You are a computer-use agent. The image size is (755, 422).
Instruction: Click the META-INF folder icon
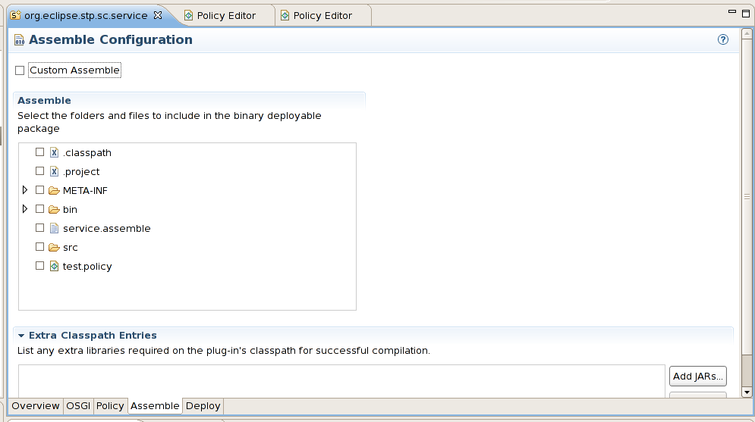[54, 190]
